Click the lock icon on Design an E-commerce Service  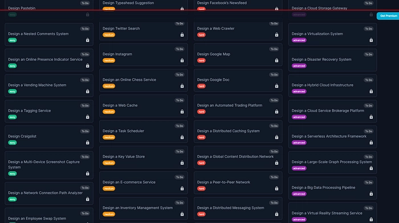182,188
